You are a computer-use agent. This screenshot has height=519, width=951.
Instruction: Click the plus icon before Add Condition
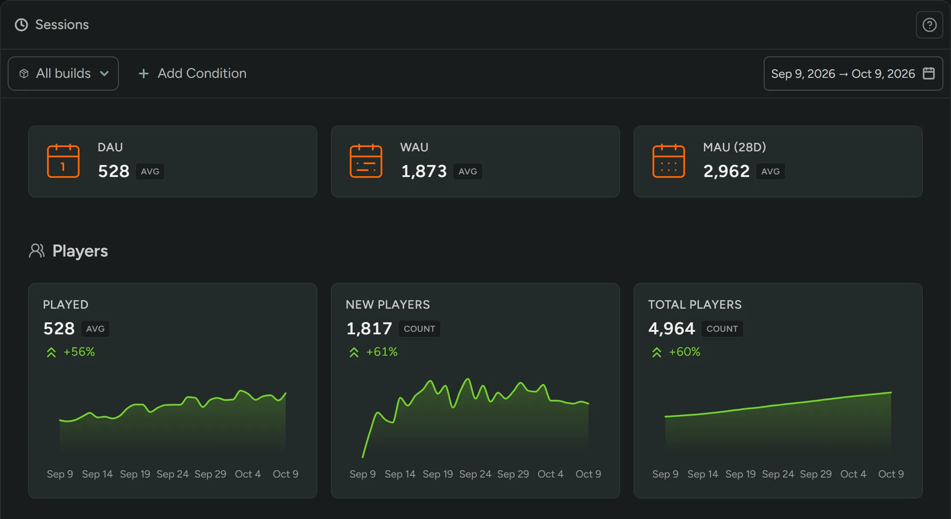(144, 74)
